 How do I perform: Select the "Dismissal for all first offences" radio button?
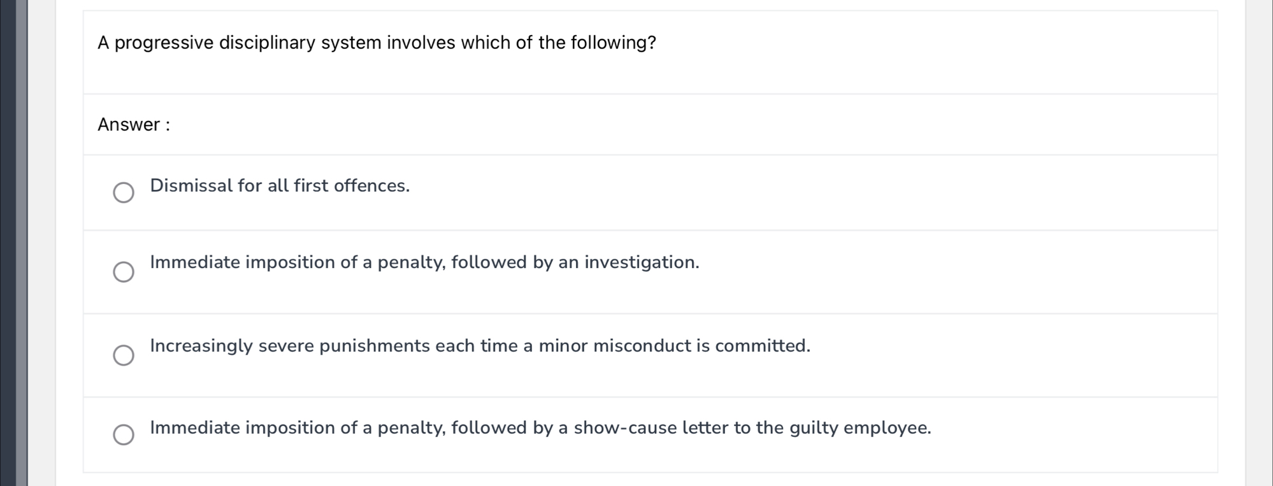124,192
